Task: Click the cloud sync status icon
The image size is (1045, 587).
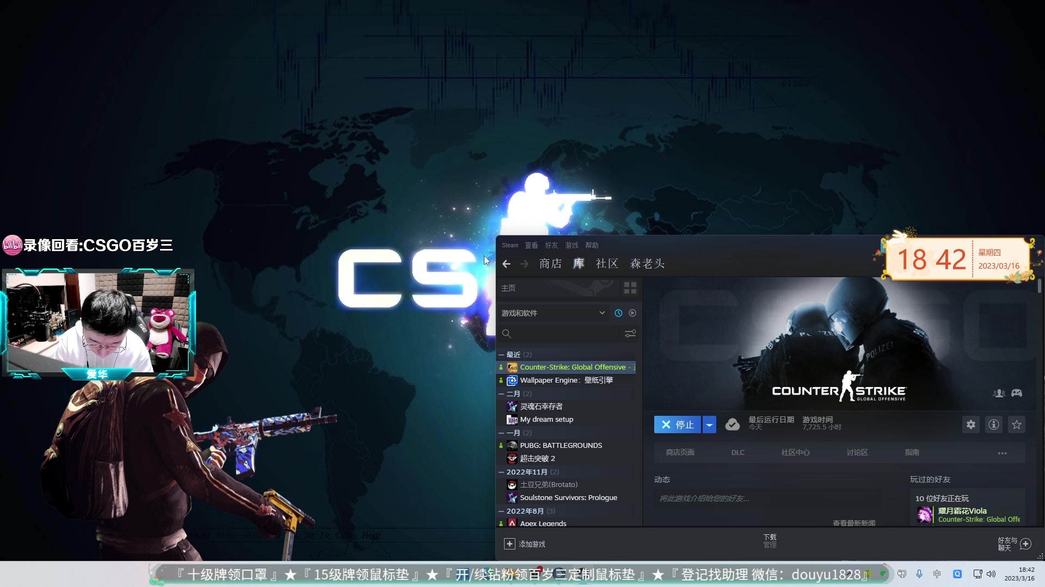Action: 733,424
